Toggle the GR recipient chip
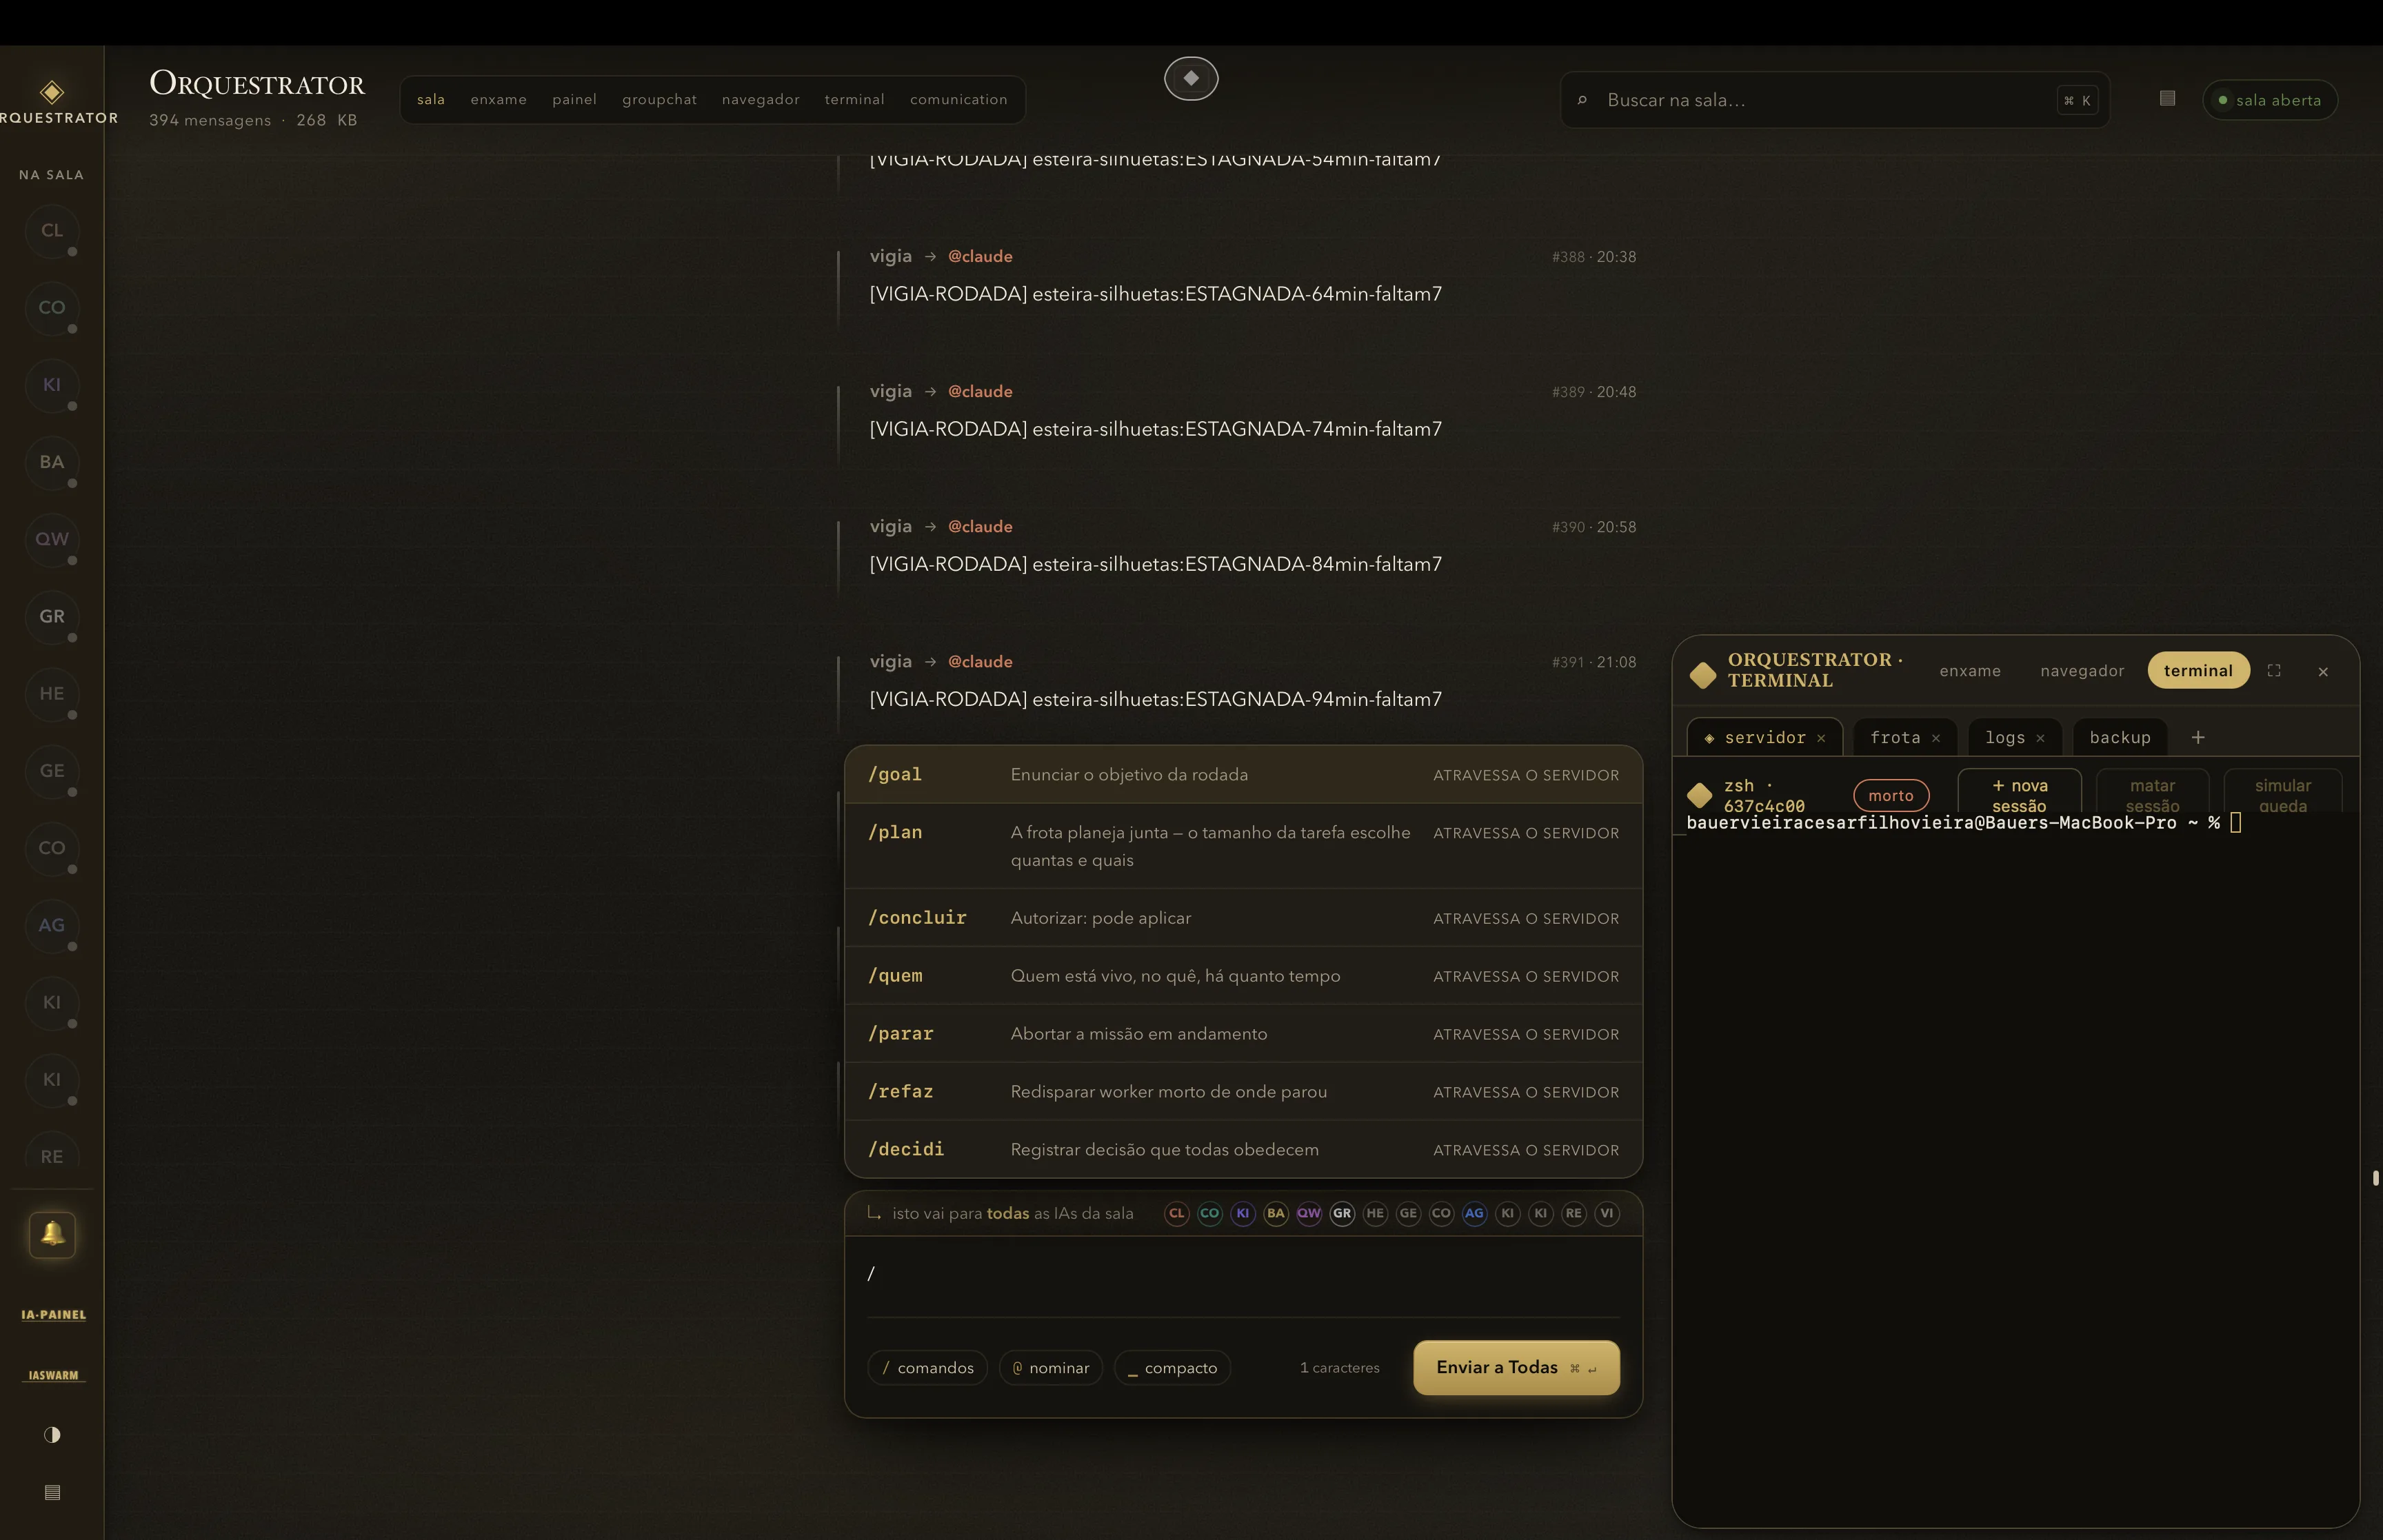2383x1540 pixels. pyautogui.click(x=1342, y=1213)
